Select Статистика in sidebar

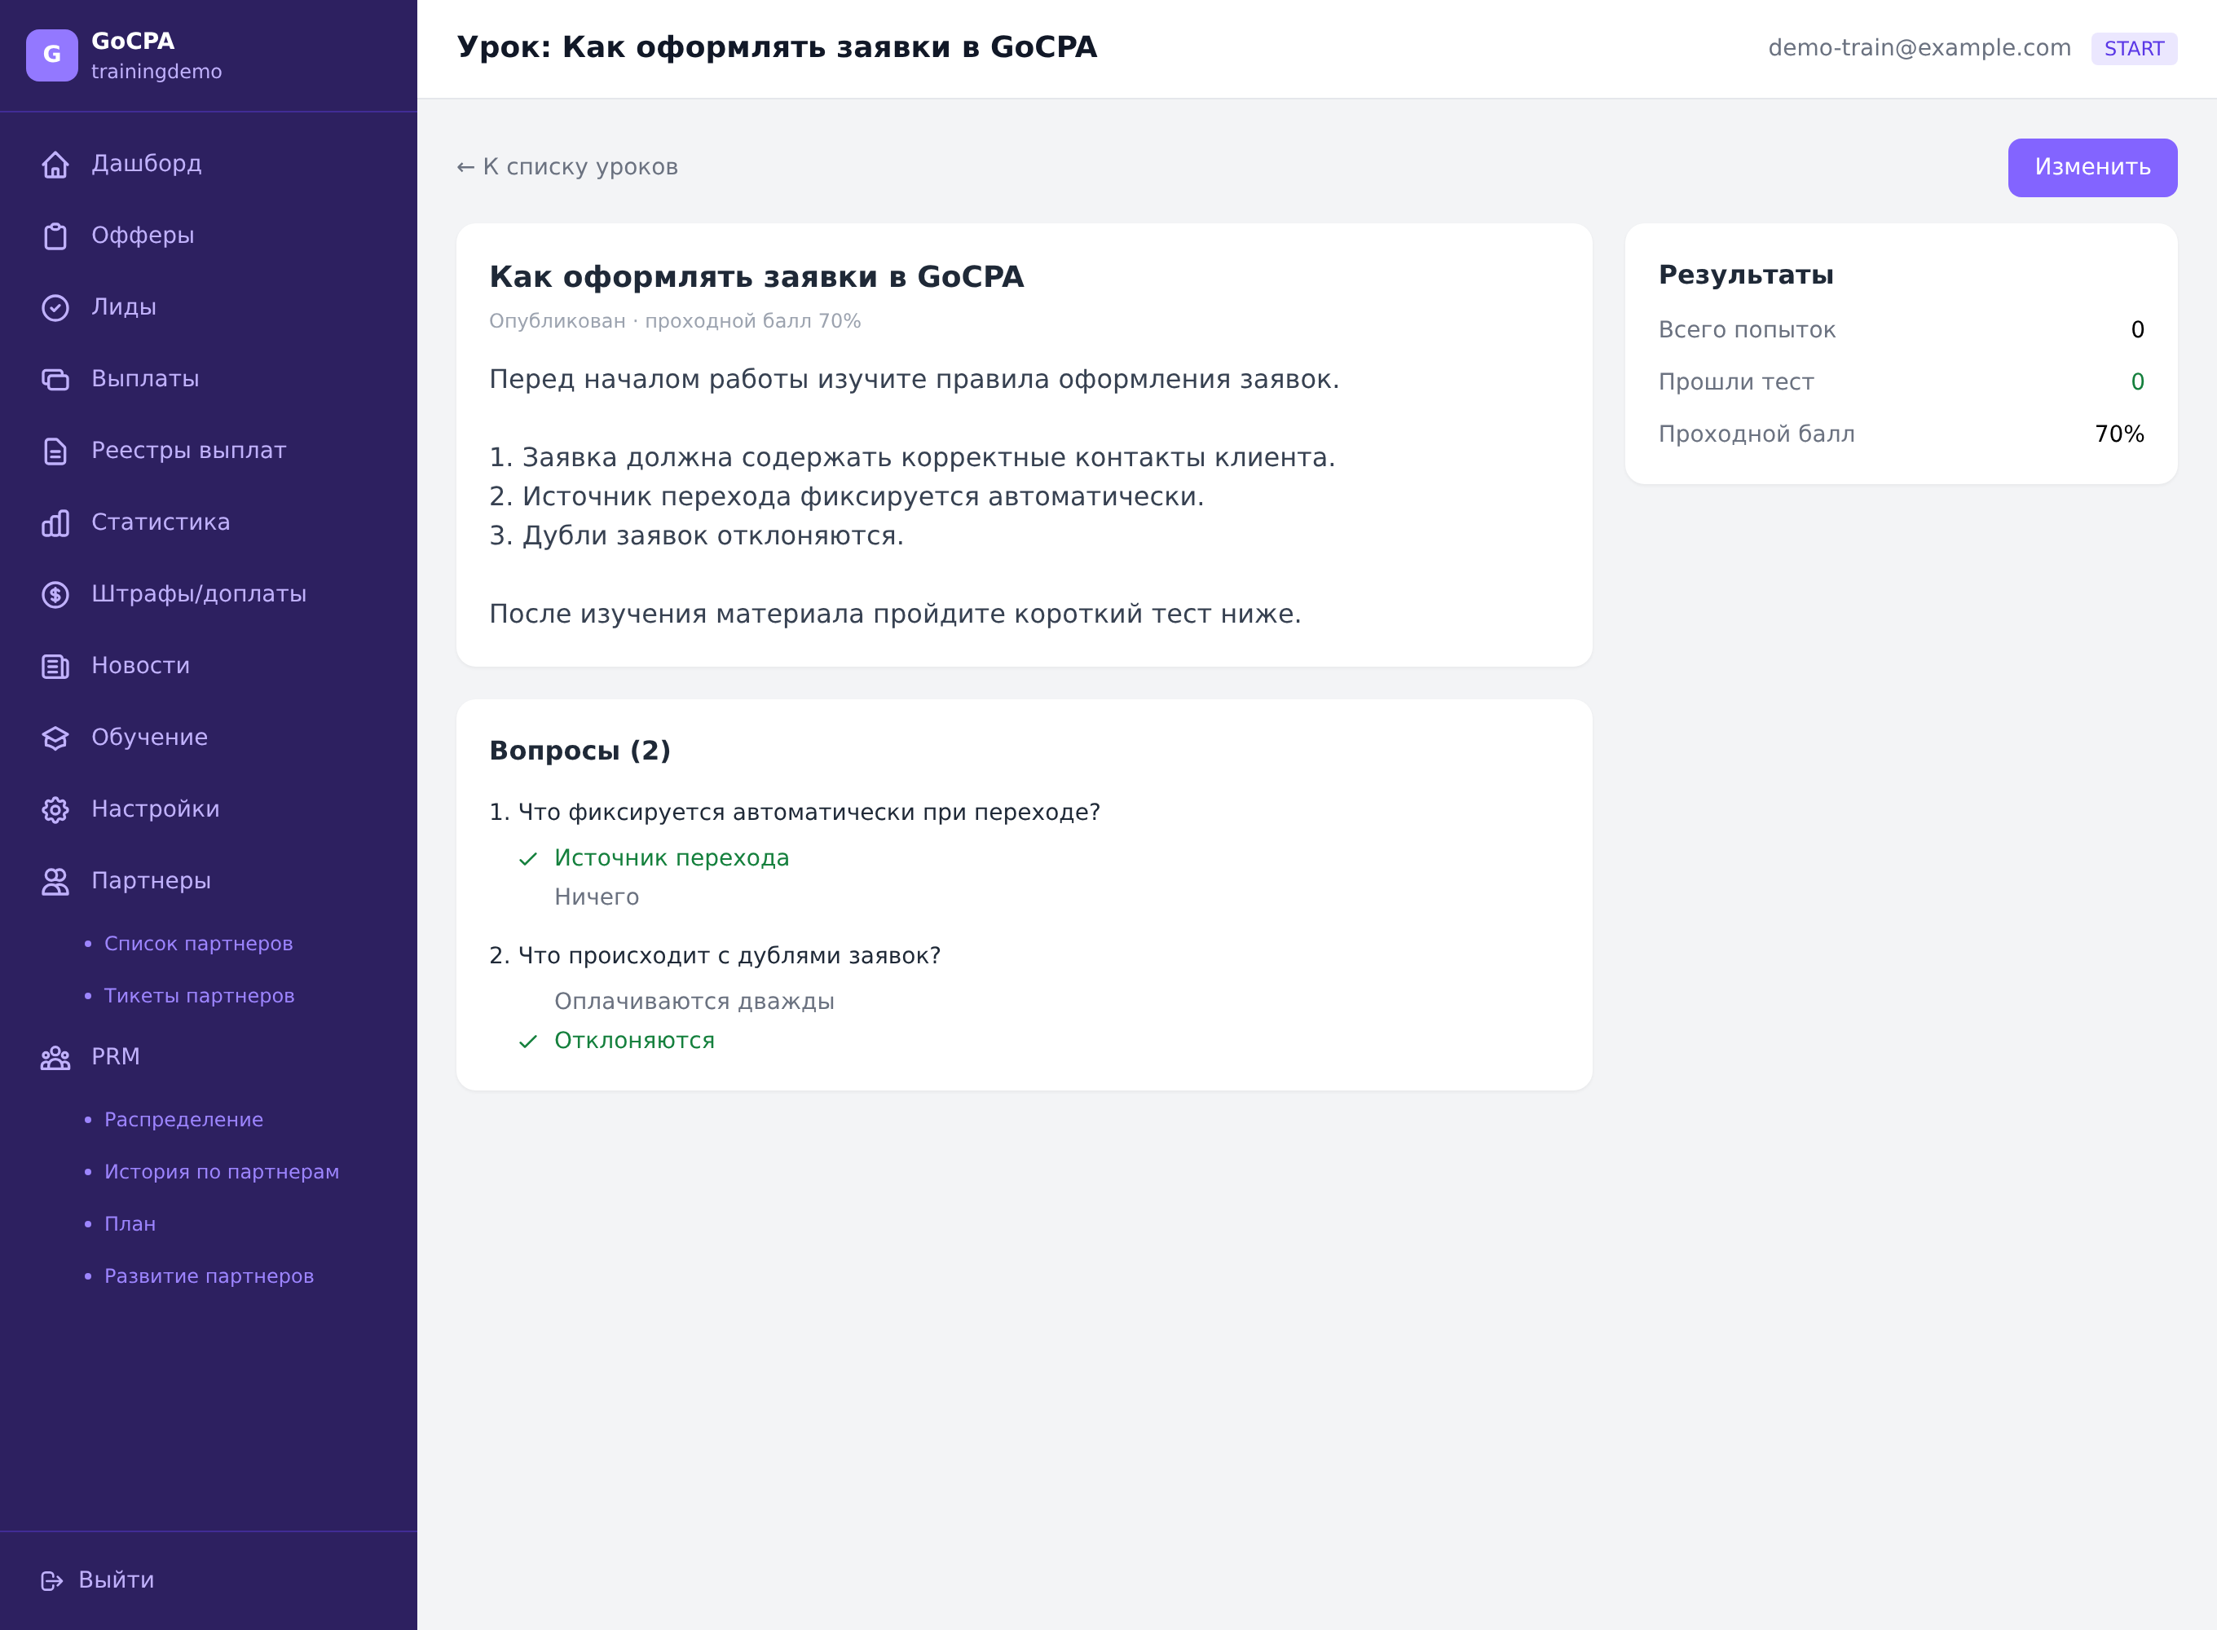click(x=208, y=522)
